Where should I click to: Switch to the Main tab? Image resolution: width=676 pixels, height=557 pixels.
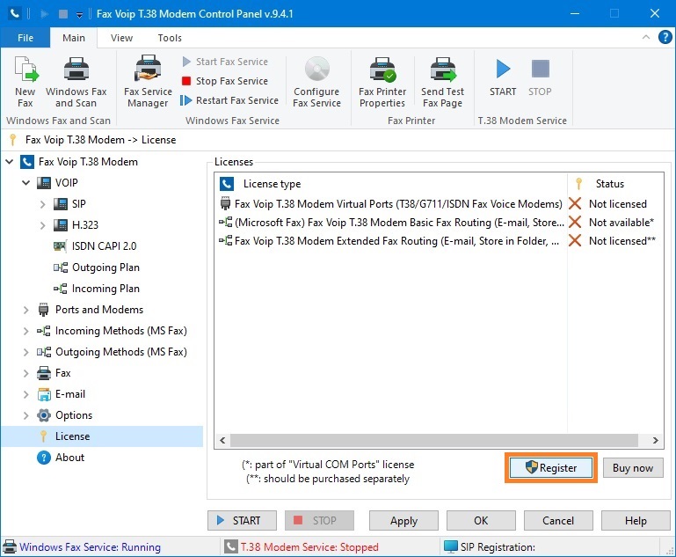(74, 38)
